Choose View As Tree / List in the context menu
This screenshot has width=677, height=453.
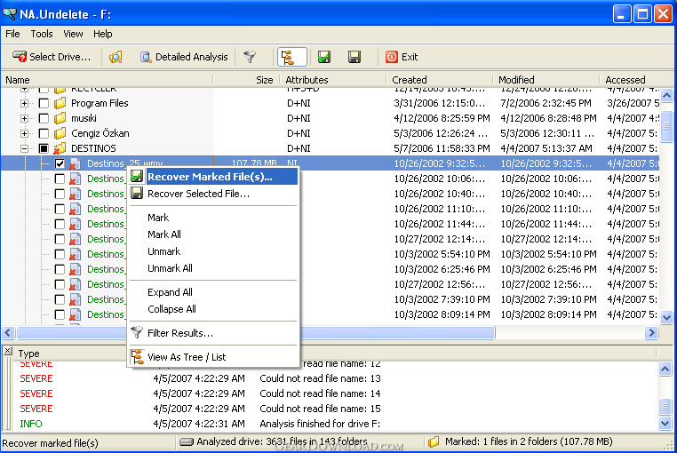[x=213, y=357]
